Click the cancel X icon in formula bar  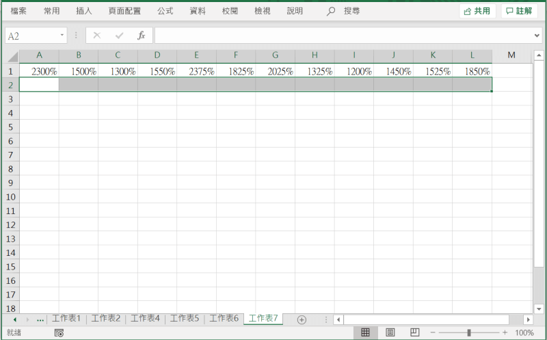[97, 36]
